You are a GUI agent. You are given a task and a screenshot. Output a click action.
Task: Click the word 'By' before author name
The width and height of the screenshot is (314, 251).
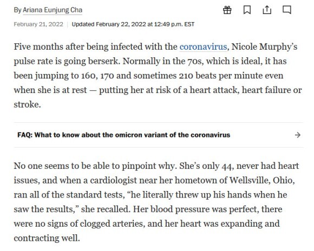coord(17,10)
